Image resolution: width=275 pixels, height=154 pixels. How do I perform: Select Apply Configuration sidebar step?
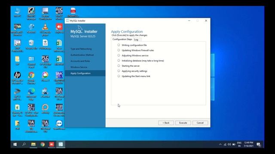click(85, 73)
